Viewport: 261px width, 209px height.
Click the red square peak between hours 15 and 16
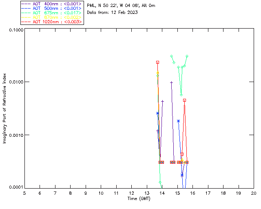click(184, 100)
